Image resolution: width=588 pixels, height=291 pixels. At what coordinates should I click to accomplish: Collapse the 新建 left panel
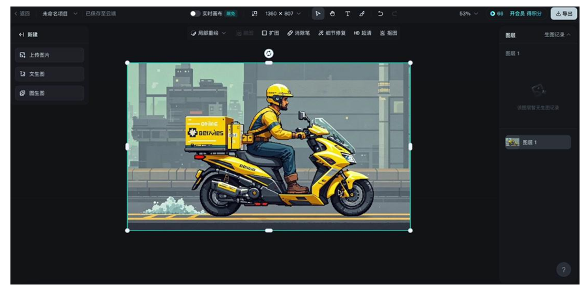22,35
